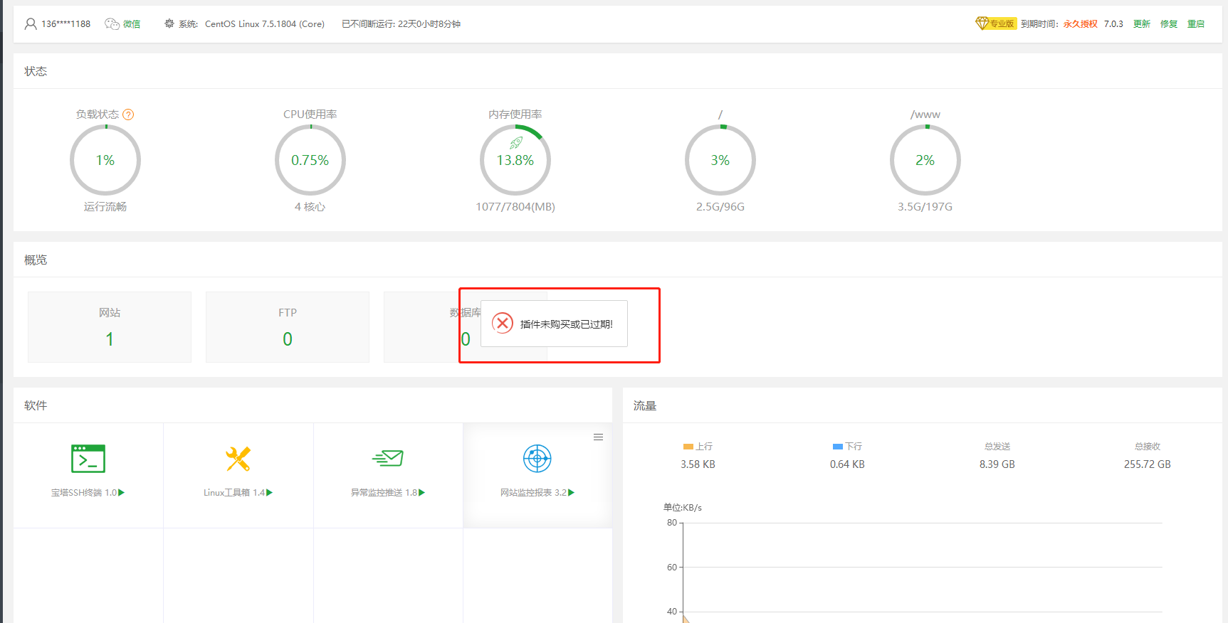Click the green play arrow after 宝塔SSH终端 1.0
Viewport: 1228px width, 623px height.
[122, 492]
